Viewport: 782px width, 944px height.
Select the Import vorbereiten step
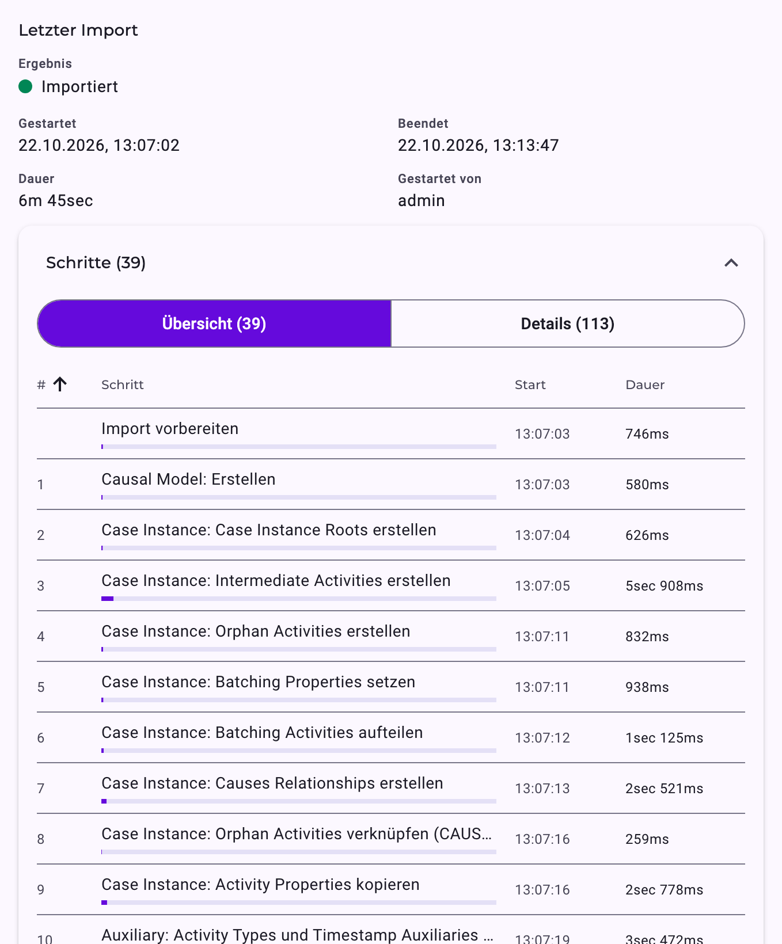[x=391, y=434]
